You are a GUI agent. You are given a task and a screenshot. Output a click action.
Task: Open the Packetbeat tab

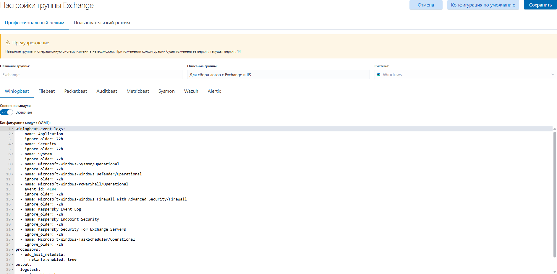[76, 91]
